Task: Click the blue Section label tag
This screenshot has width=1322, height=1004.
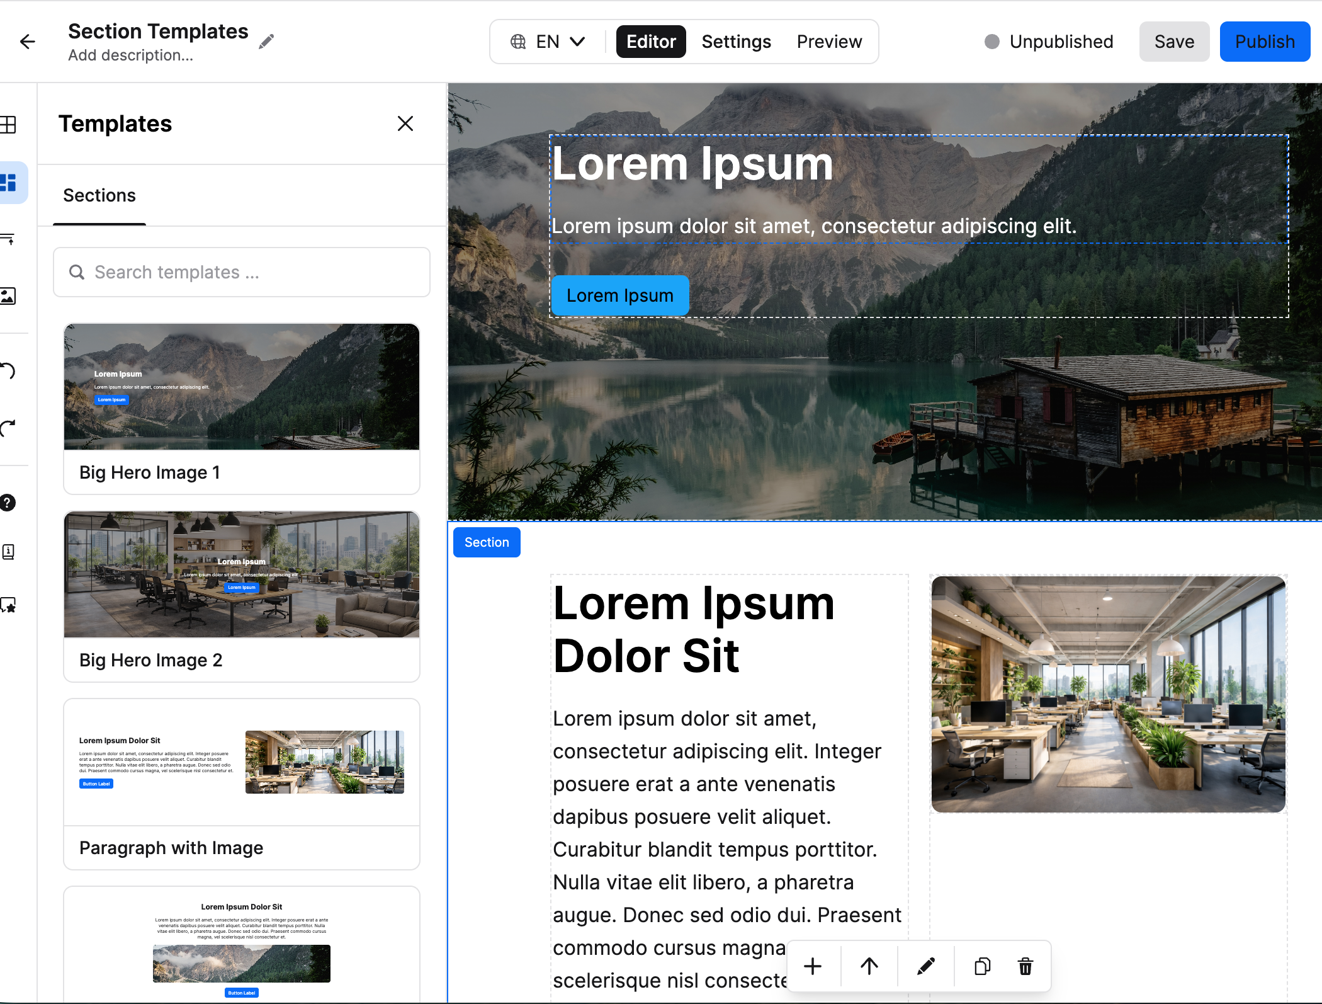Action: click(487, 542)
